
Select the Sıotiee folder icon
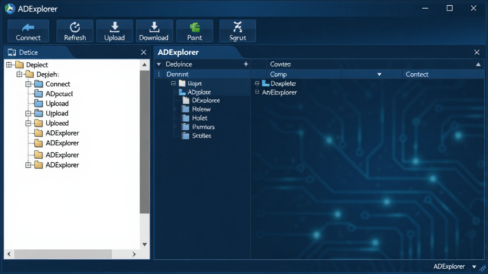[x=185, y=136]
